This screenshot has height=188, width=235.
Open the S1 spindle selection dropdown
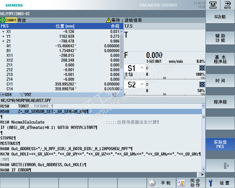click(x=142, y=68)
